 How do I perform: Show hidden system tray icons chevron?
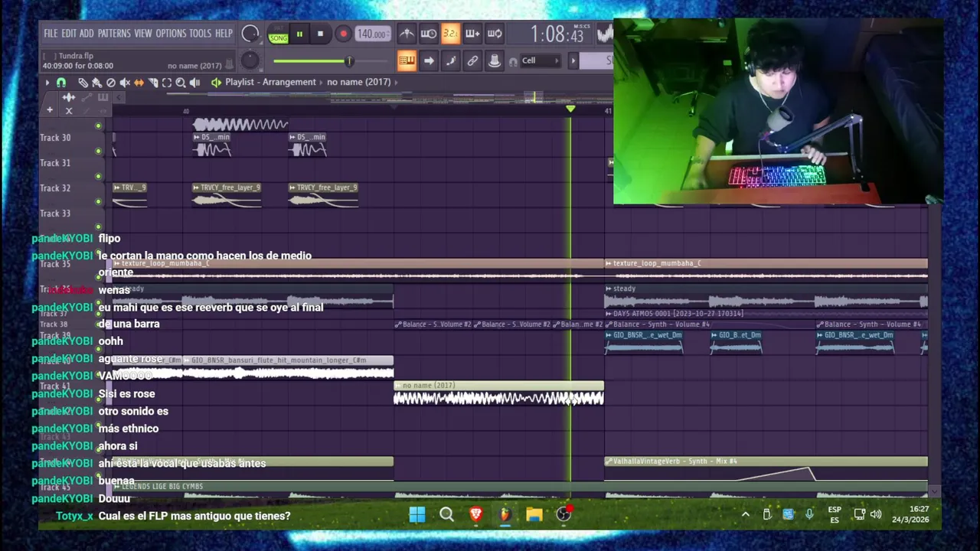coord(745,515)
